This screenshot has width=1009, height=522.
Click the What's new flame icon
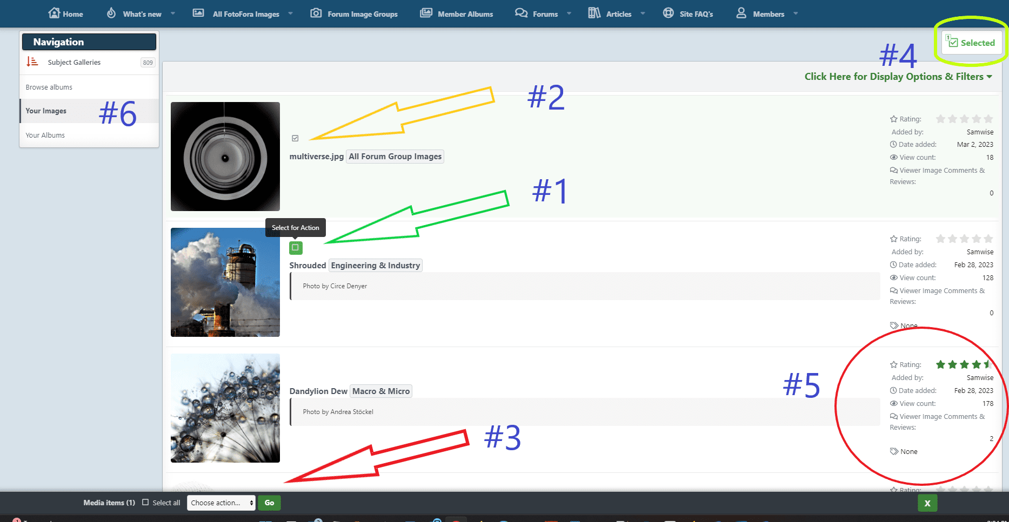pyautogui.click(x=111, y=13)
